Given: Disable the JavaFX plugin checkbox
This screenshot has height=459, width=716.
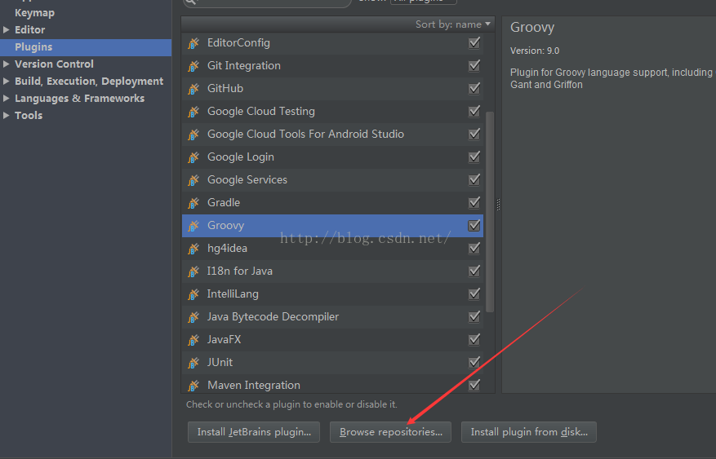Looking at the screenshot, I should (474, 339).
